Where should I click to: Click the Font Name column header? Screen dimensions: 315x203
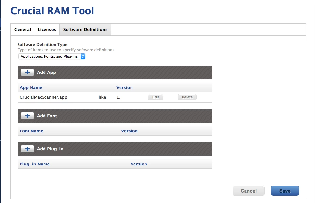pyautogui.click(x=31, y=131)
